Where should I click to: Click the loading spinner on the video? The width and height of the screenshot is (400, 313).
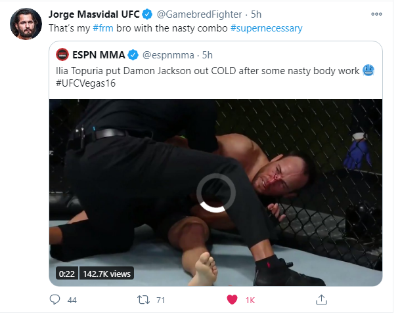pos(216,193)
